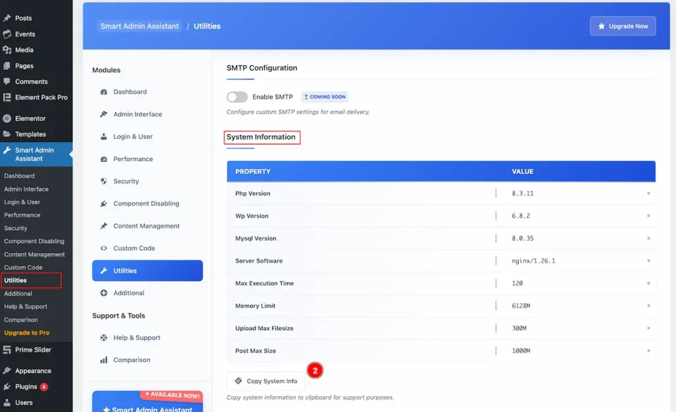Open Login & User in WordPress submenu

22,201
